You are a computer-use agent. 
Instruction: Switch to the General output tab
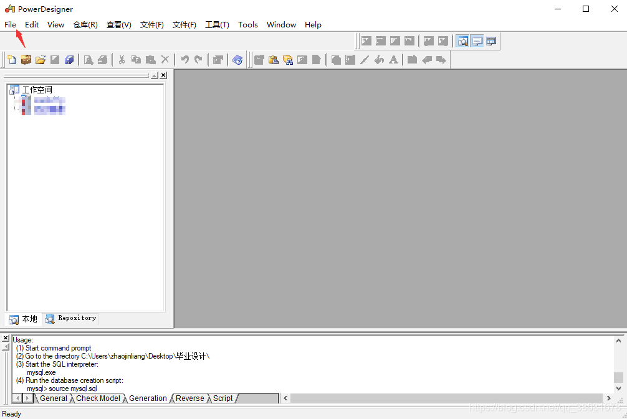click(x=53, y=398)
